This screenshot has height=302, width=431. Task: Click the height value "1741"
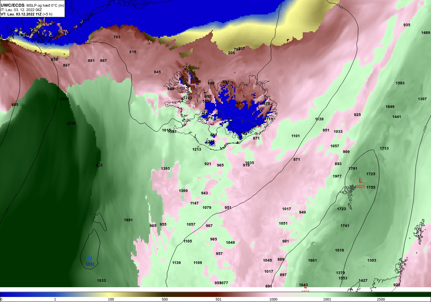(345, 226)
